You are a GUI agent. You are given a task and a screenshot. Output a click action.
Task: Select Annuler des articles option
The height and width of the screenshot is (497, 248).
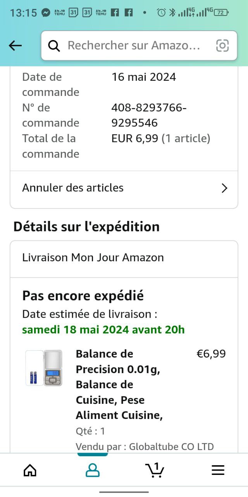[73, 188]
